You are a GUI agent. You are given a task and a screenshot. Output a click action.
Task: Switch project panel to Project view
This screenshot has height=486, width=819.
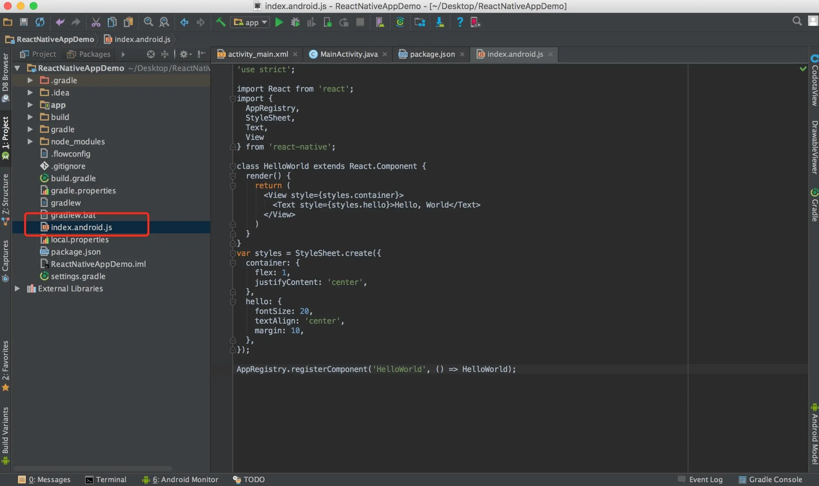tap(38, 54)
